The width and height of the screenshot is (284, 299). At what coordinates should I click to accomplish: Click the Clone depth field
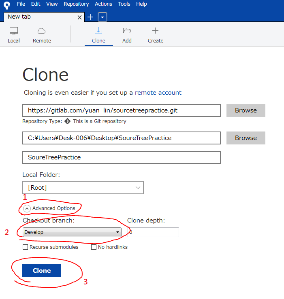coord(153,232)
